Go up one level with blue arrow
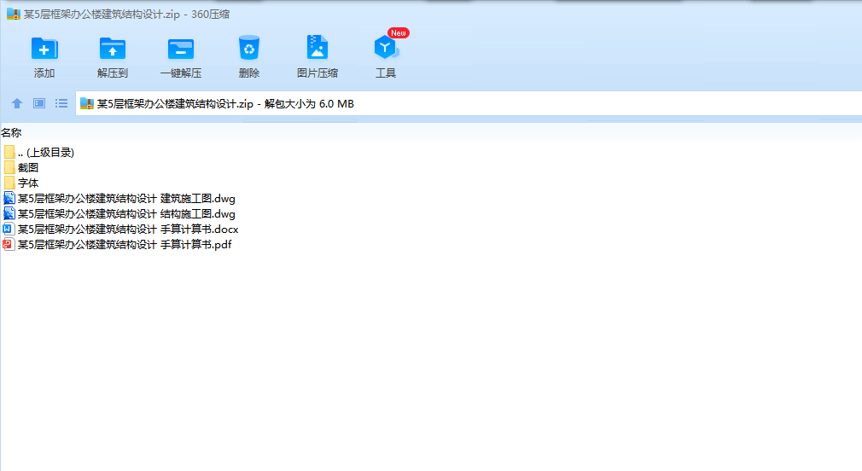The height and width of the screenshot is (471, 862). [x=17, y=103]
